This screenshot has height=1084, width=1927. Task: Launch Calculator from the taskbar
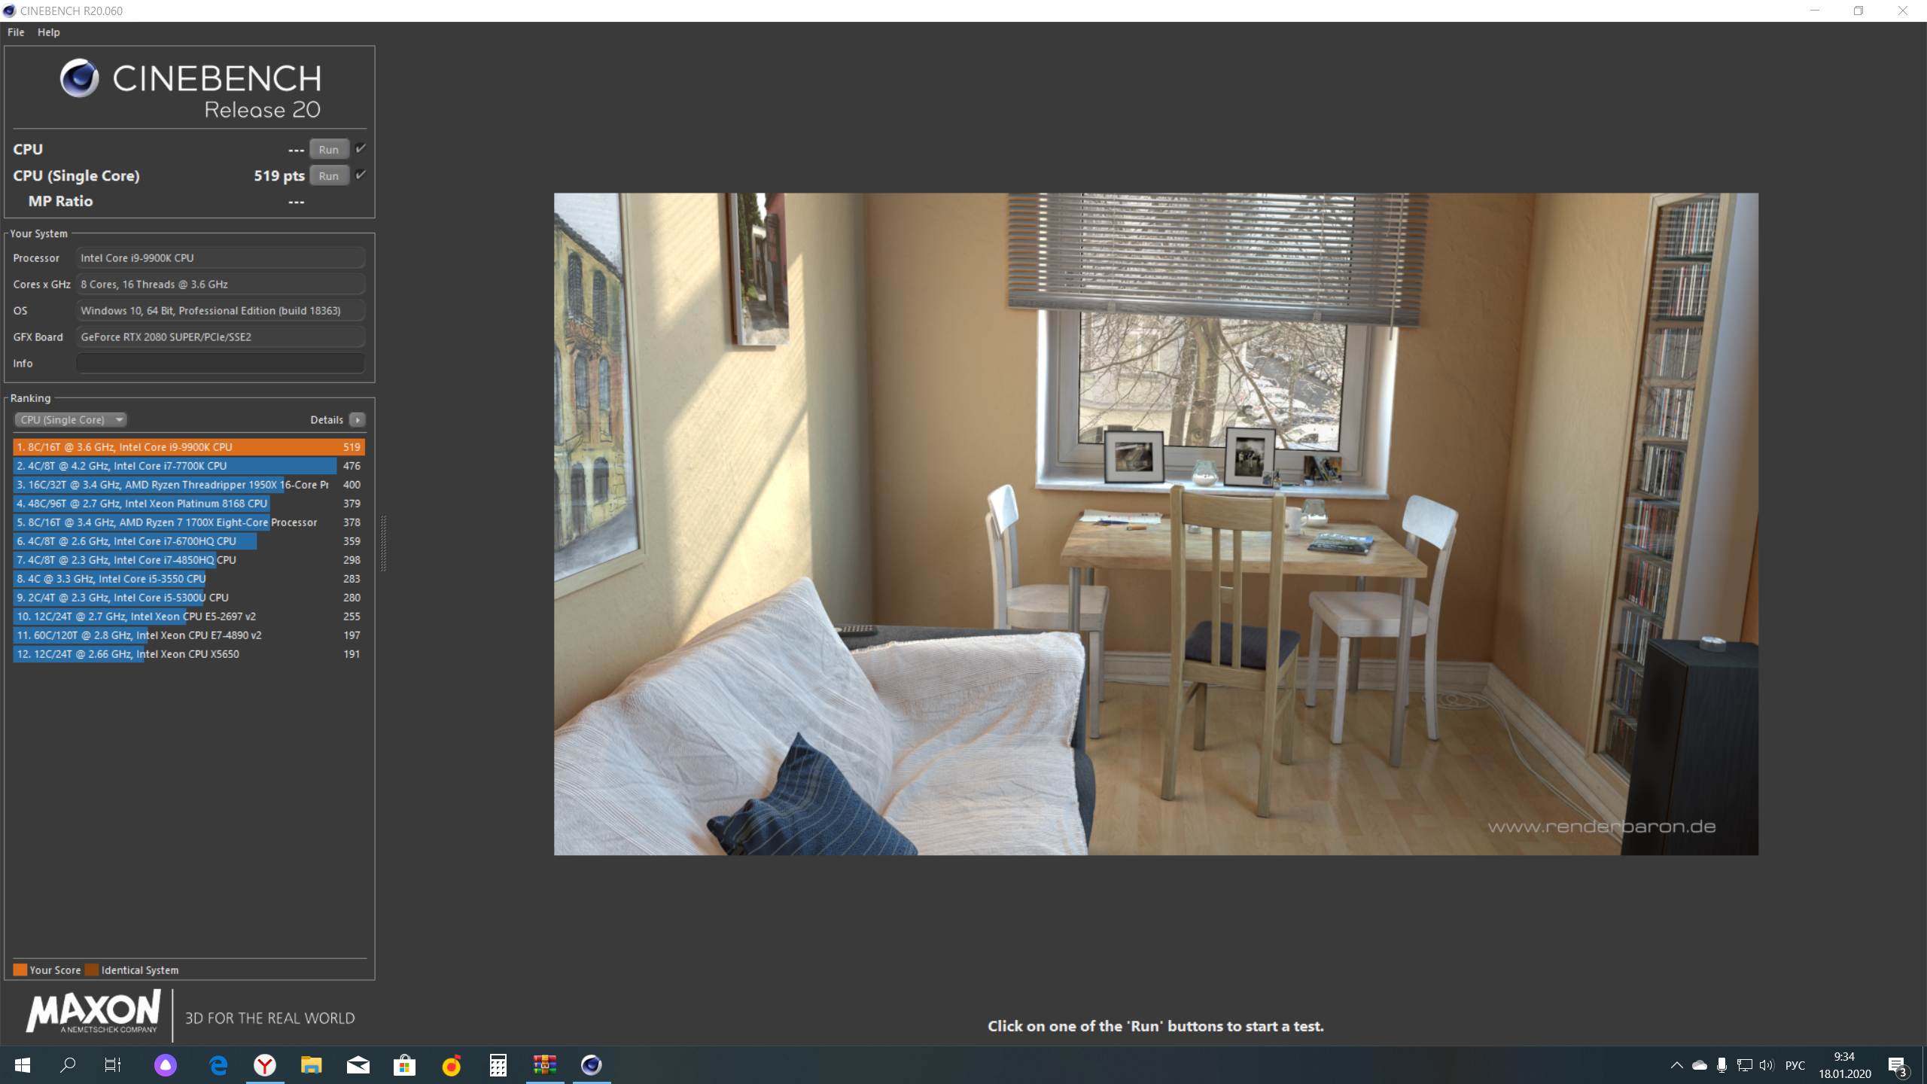[x=498, y=1065]
